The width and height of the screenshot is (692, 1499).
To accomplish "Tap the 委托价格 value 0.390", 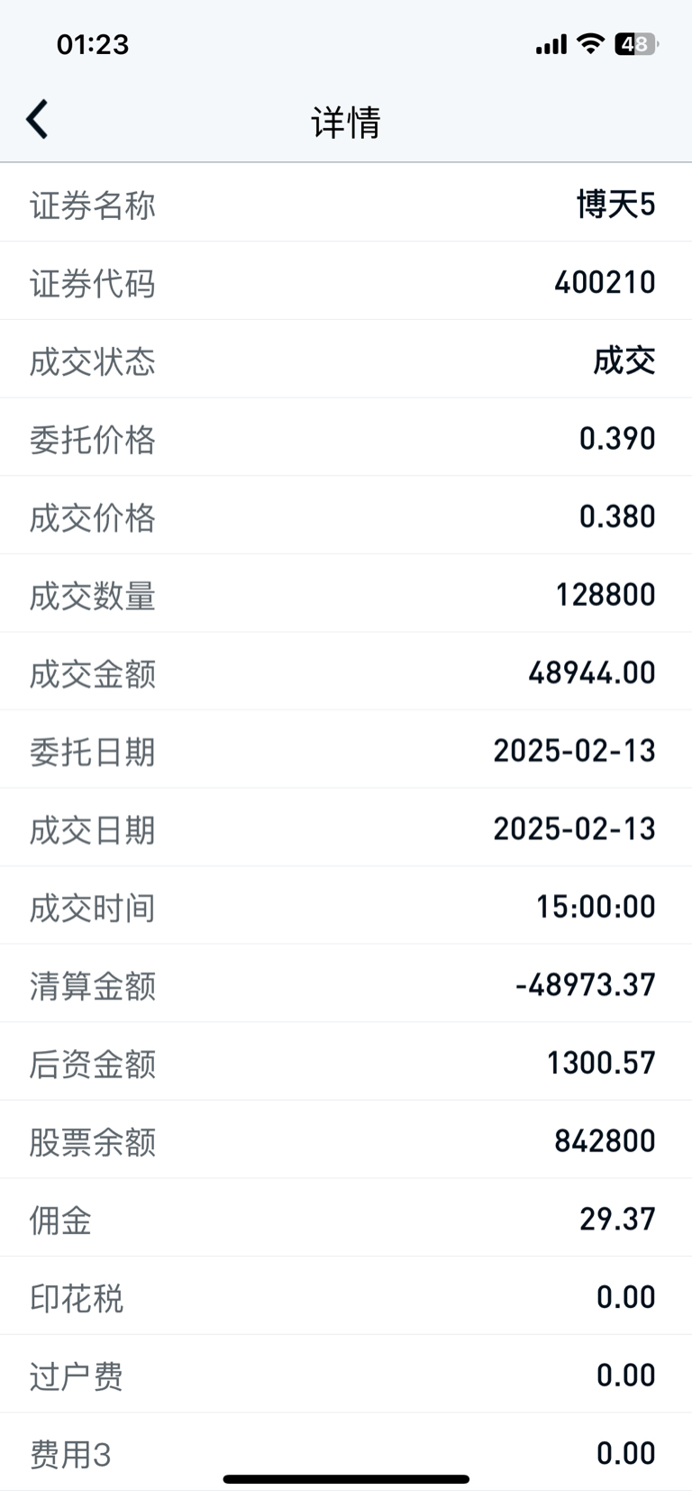I will tap(617, 438).
